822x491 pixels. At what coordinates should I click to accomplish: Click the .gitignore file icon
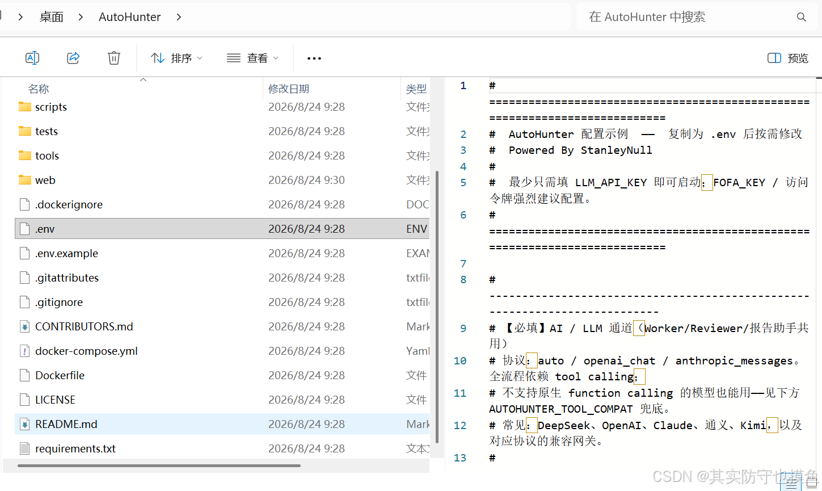pyautogui.click(x=25, y=302)
